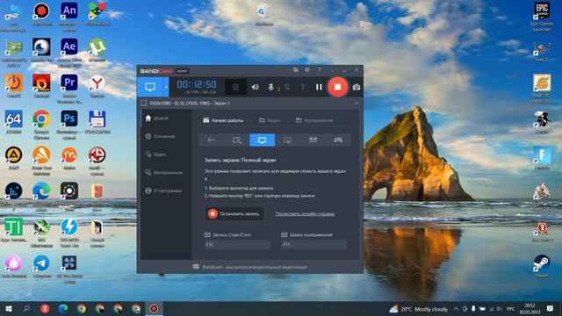
Task: Click the F12 record hotkey field
Action: pyautogui.click(x=237, y=244)
